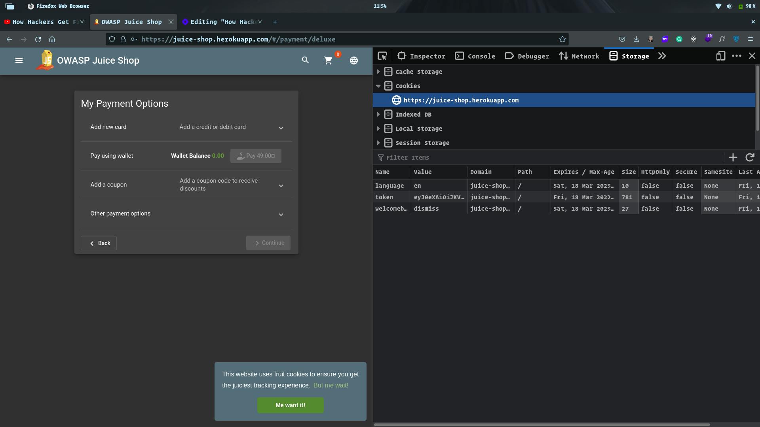Open the Juice Shop hamburger menu
760x427 pixels.
tap(19, 60)
